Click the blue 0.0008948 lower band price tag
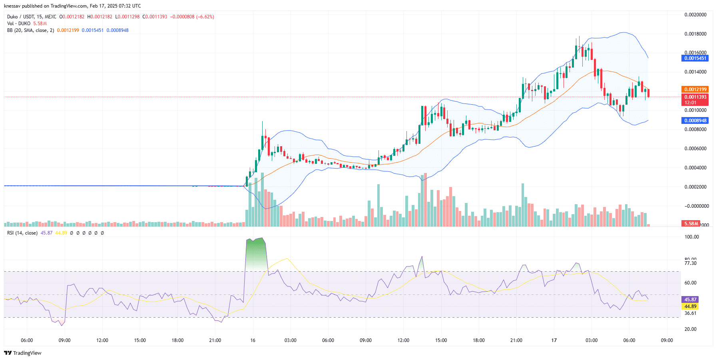The image size is (717, 360). point(695,121)
